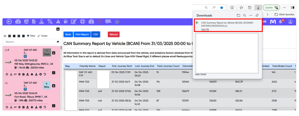Click the notification bell with badge

[x=281, y=22]
